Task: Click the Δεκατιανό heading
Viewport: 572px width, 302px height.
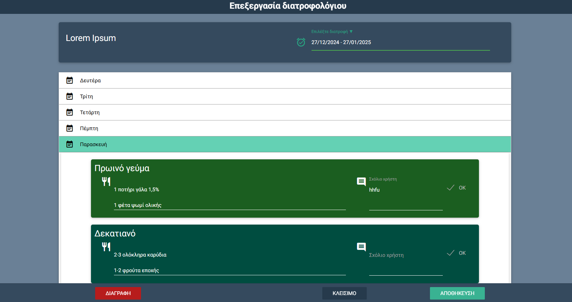Action: pyautogui.click(x=115, y=234)
